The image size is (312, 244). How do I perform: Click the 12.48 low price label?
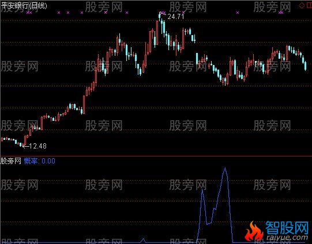point(38,146)
